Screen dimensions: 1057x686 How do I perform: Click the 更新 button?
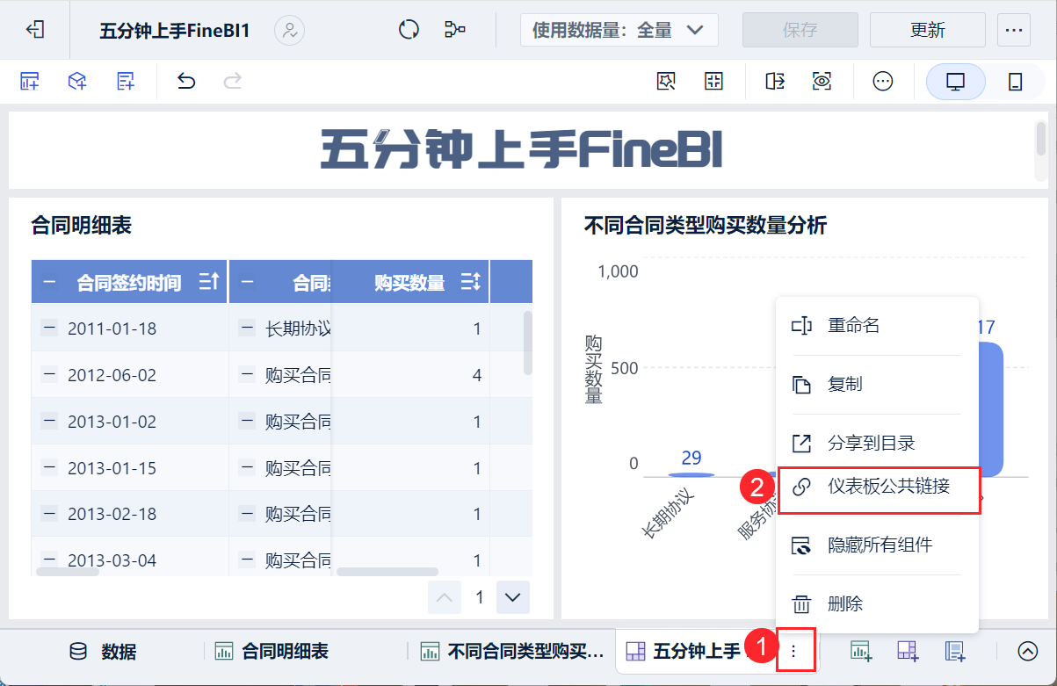(x=928, y=30)
